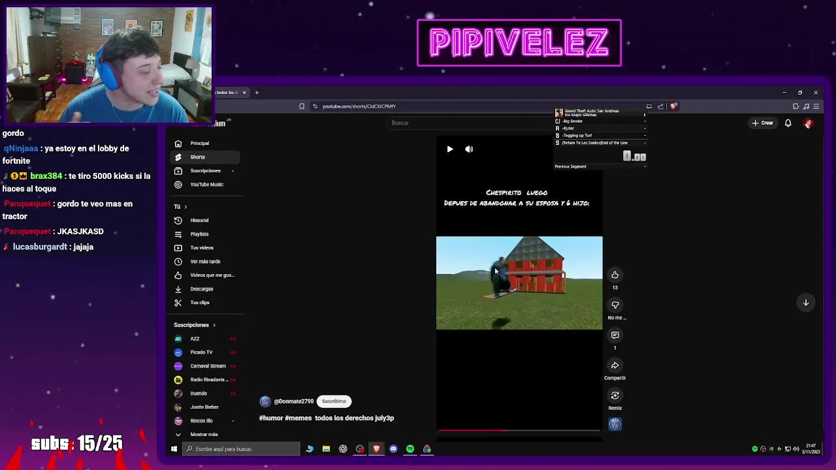The image size is (836, 470).
Task: Open Videos que me gustan
Action: pyautogui.click(x=205, y=275)
